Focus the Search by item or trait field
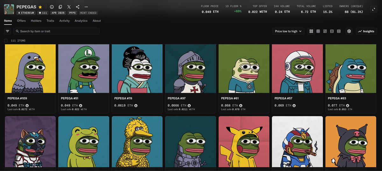The image size is (382, 171). 56,31
